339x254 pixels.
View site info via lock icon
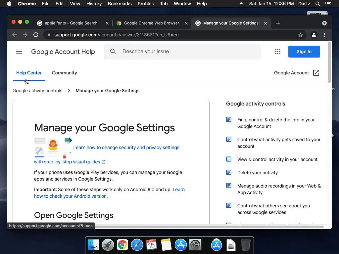click(49, 35)
